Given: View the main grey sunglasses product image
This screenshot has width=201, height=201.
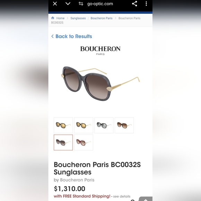Looking at the screenshot, I should click(x=101, y=84).
